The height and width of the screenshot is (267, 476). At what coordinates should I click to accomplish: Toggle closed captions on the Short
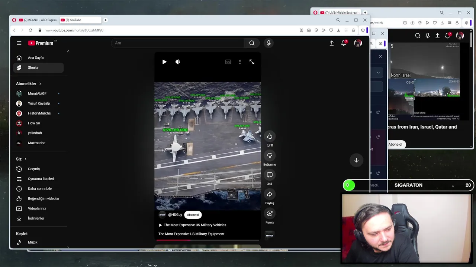pos(228,62)
